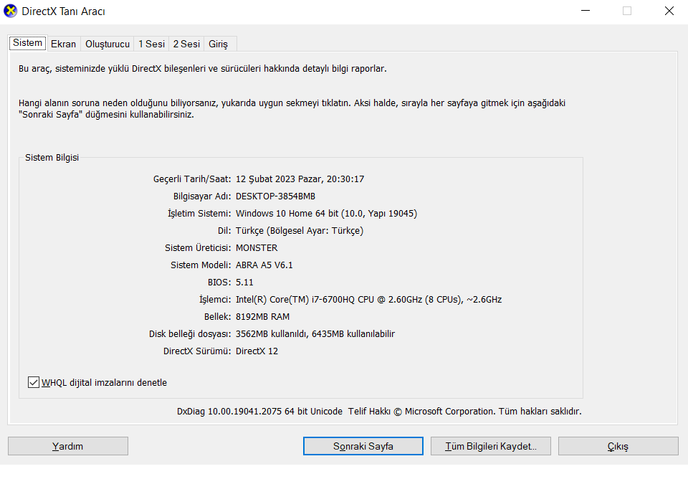Close the DirectX Tanı Aracı window
Viewport: 688px width, 479px height.
pyautogui.click(x=669, y=11)
